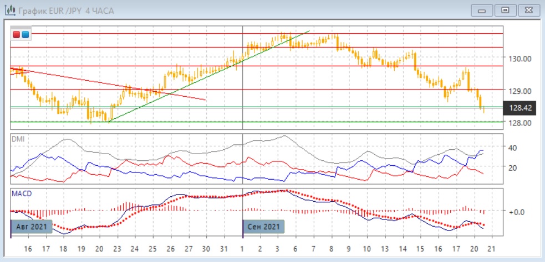Select the DMI indicator label
The image size is (545, 262).
pos(18,139)
